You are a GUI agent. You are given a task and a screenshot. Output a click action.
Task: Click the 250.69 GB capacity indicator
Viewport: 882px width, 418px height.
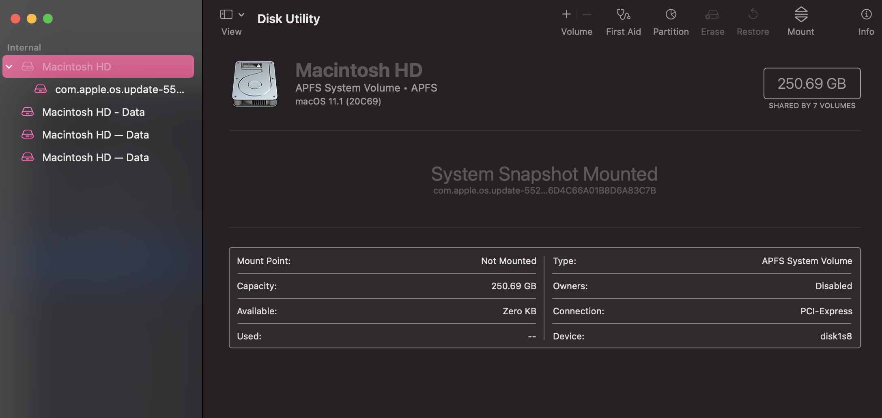click(x=811, y=84)
